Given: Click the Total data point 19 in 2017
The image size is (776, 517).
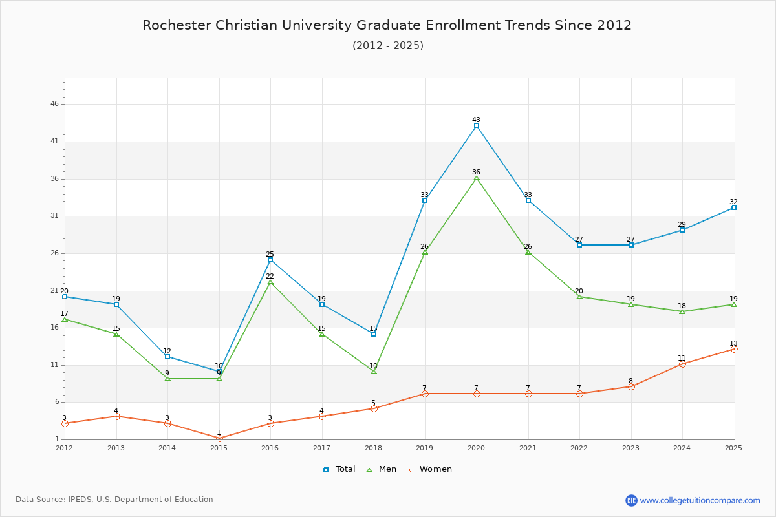Looking at the screenshot, I should (x=322, y=304).
